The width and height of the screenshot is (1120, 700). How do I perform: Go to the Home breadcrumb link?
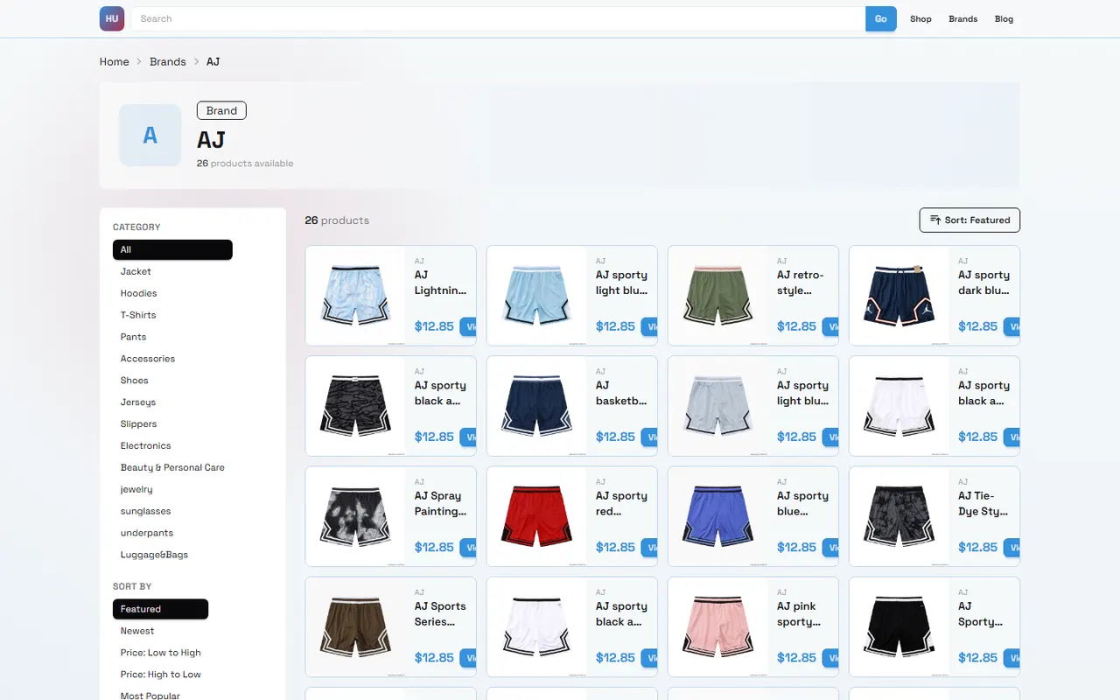click(x=115, y=61)
